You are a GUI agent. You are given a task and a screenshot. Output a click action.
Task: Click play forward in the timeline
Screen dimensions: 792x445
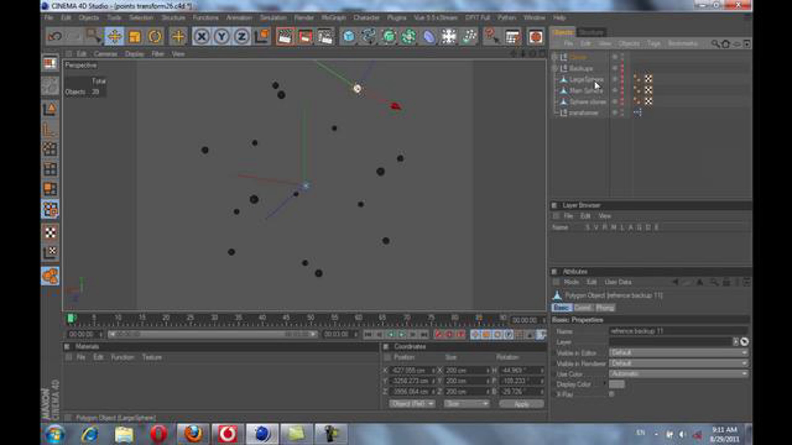click(x=402, y=335)
